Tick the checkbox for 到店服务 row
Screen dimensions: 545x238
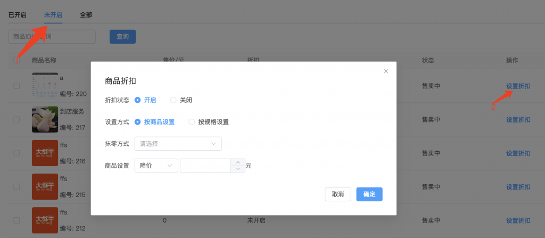pyautogui.click(x=16, y=119)
